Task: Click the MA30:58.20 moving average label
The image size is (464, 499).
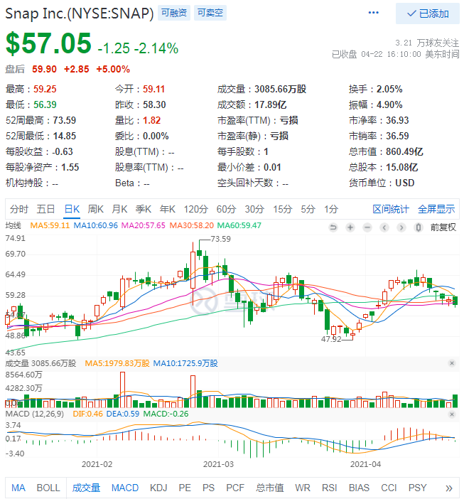Action: [x=191, y=225]
